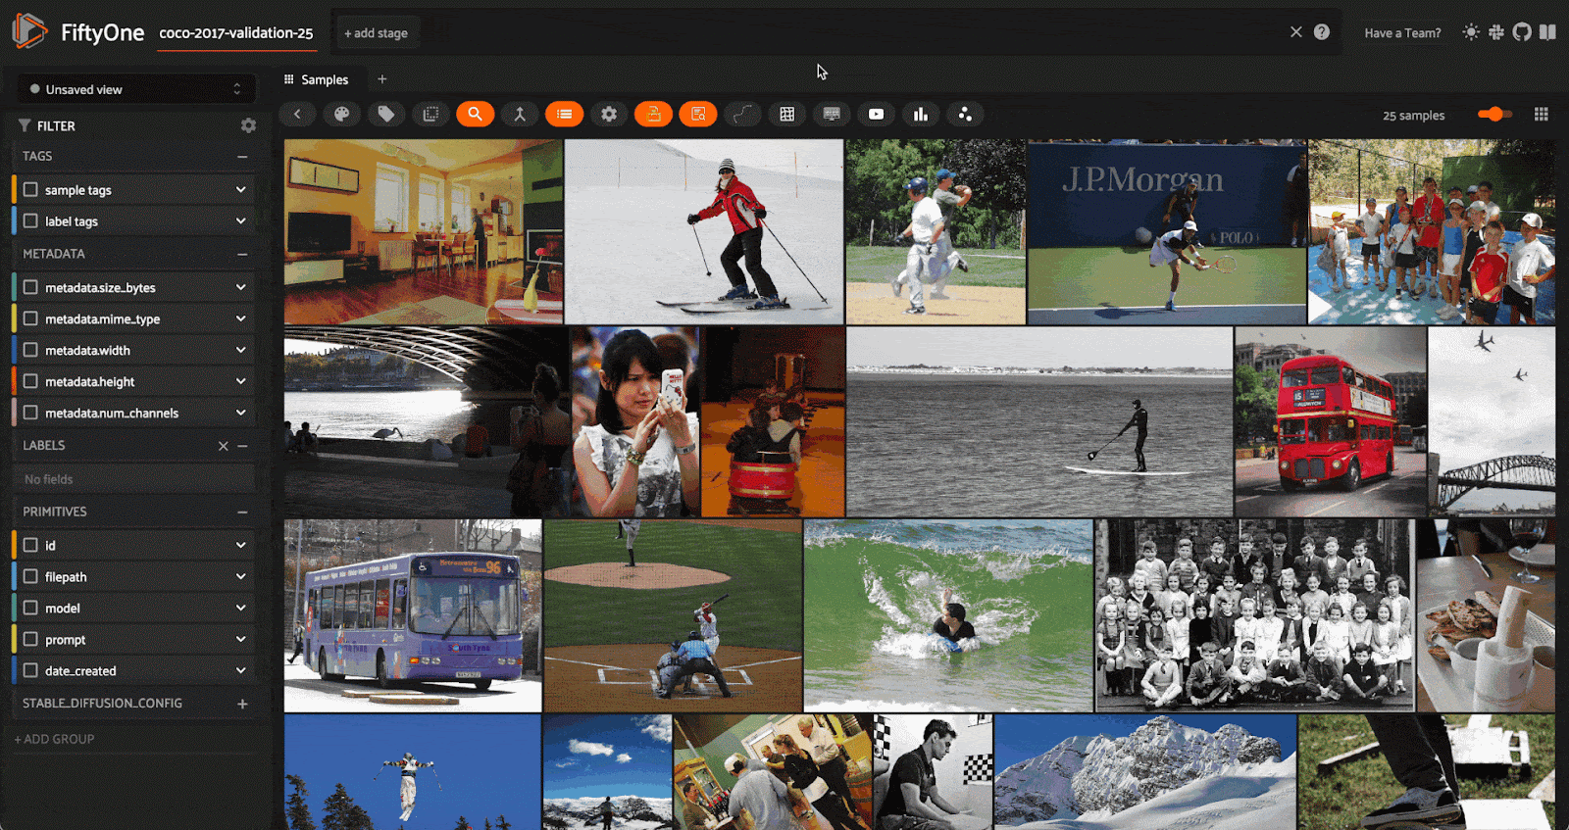Switch theme using the sun icon

pos(1471,32)
